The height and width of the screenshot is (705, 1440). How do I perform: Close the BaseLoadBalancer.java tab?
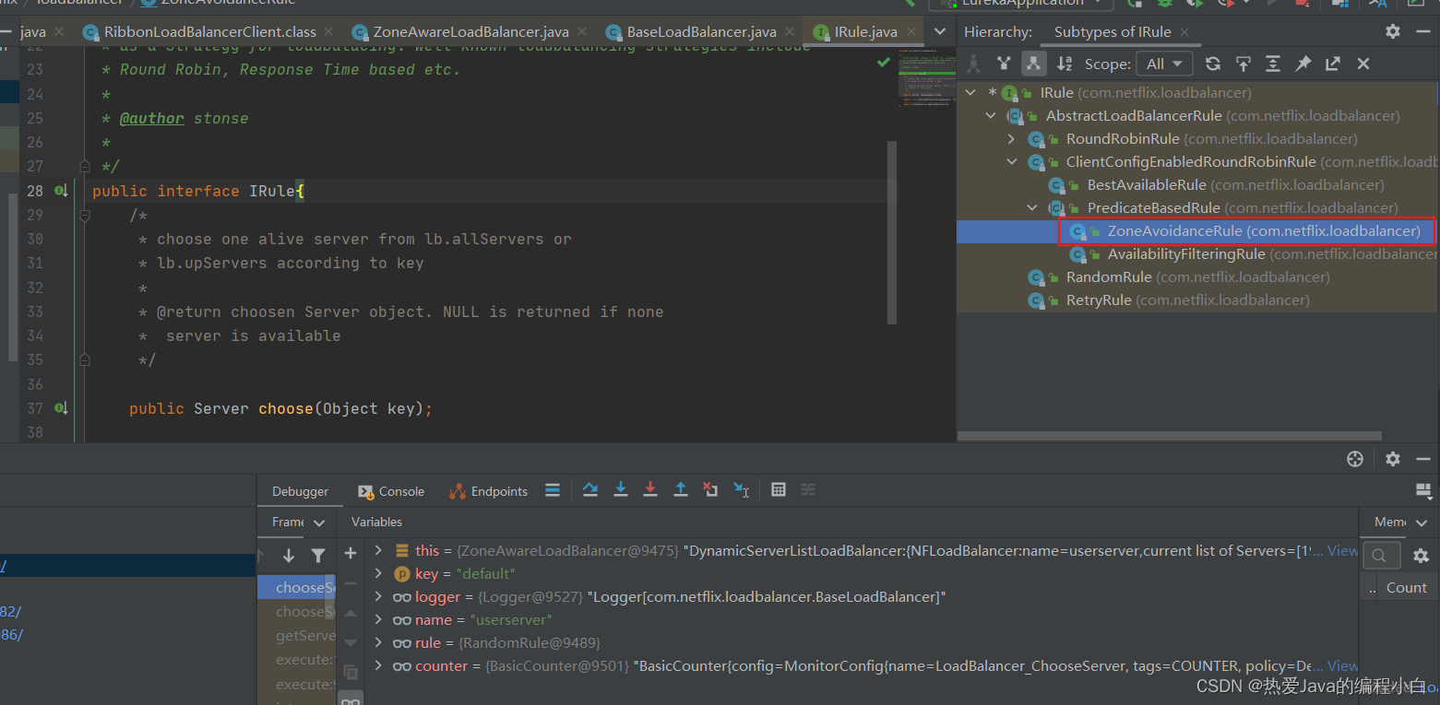coord(791,32)
